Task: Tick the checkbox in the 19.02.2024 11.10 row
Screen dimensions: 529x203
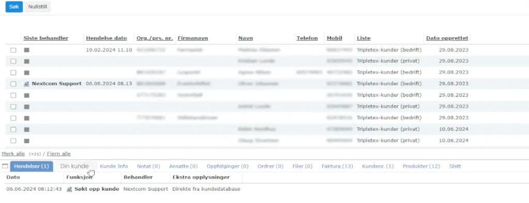Action: (13, 50)
